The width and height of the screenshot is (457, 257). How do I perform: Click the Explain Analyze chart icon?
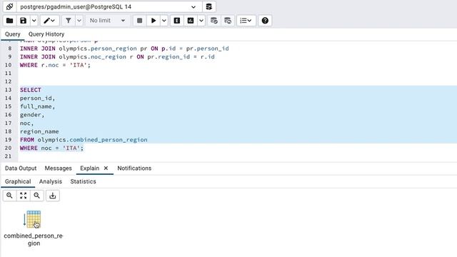tap(191, 21)
